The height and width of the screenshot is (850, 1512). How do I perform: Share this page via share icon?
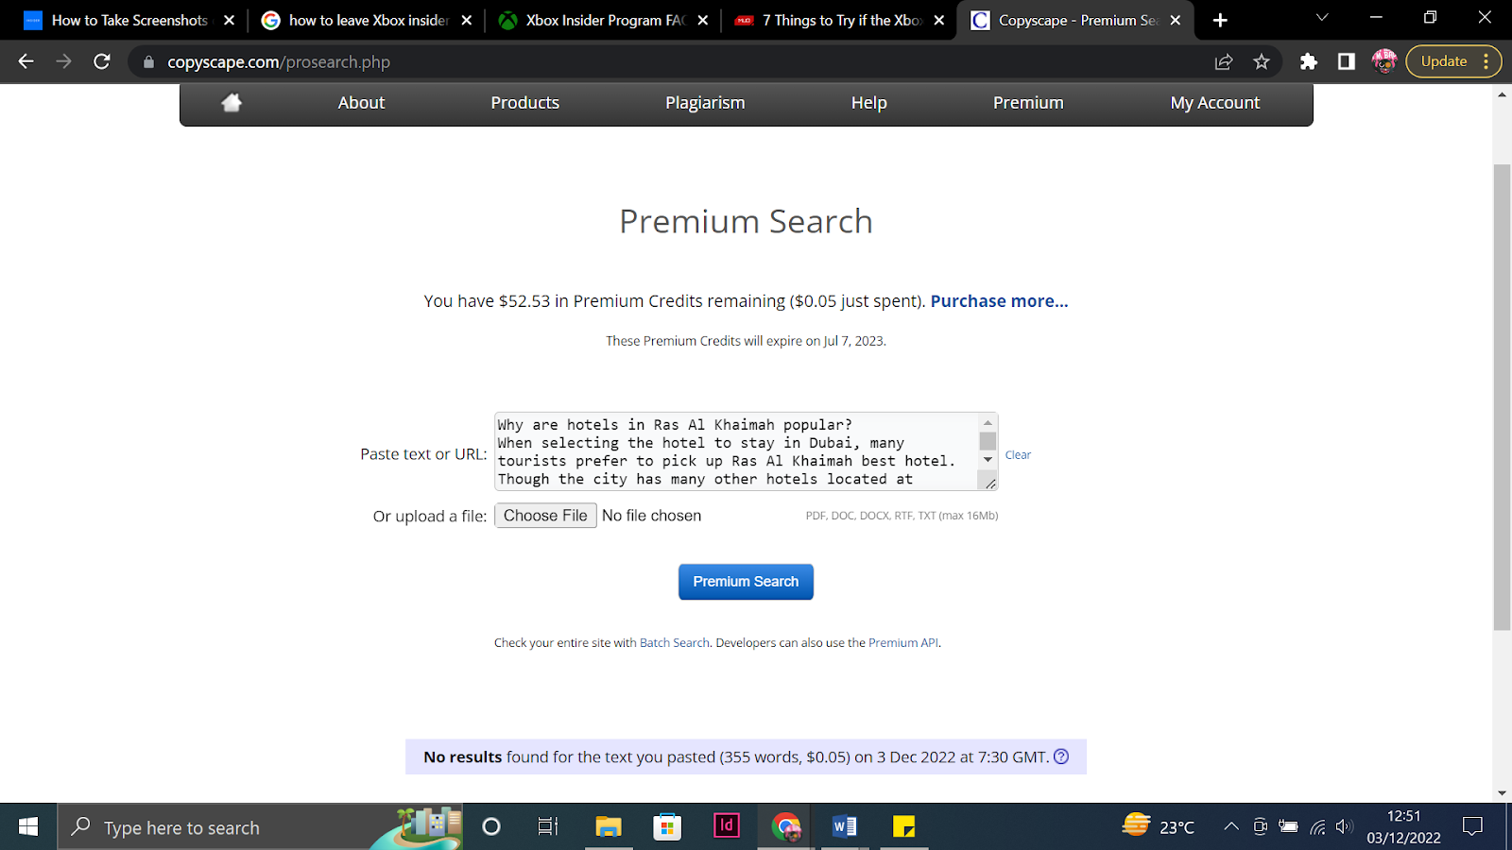coord(1224,61)
